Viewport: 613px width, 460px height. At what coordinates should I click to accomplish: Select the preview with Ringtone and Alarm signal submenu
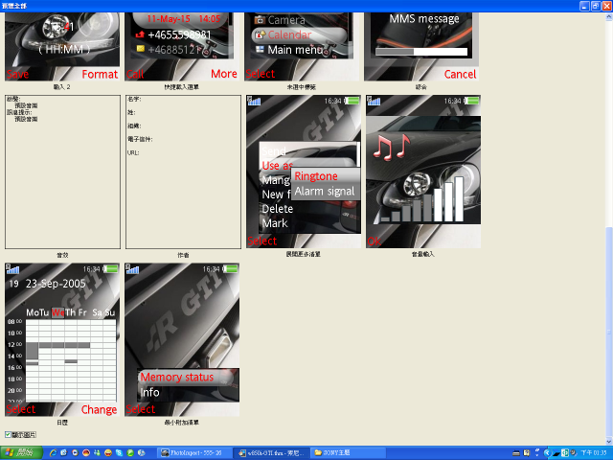304,172
